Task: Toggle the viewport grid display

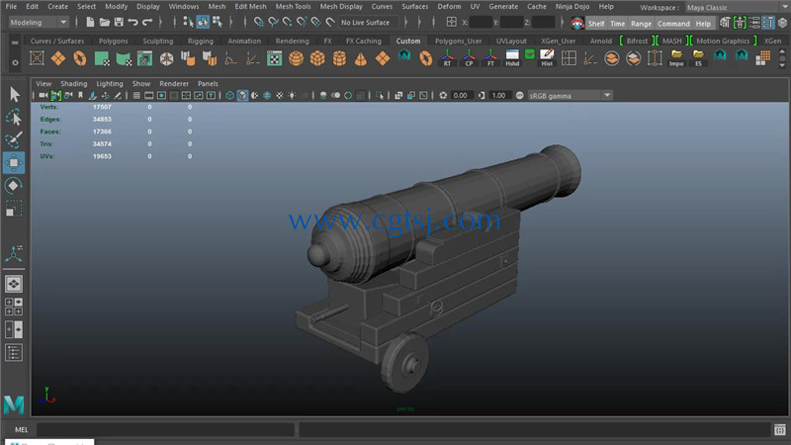Action: click(136, 95)
